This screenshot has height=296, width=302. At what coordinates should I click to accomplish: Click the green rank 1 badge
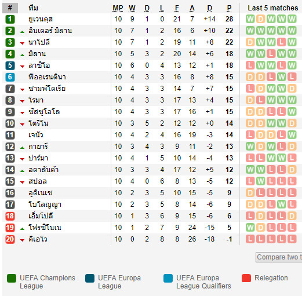tap(10, 19)
